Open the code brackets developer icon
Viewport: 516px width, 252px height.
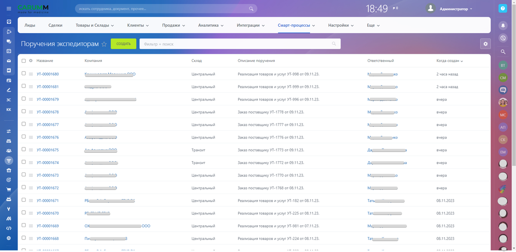pyautogui.click(x=9, y=228)
